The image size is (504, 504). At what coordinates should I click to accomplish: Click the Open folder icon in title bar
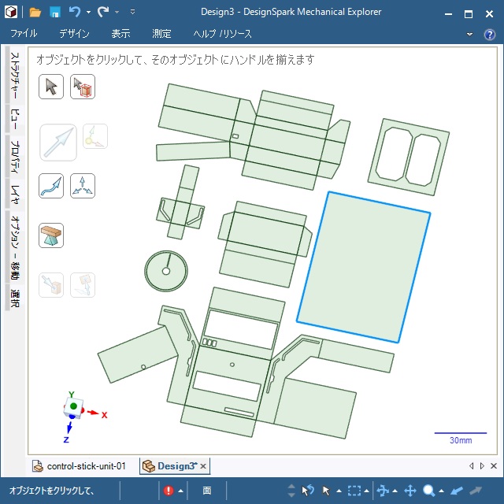[x=35, y=13]
